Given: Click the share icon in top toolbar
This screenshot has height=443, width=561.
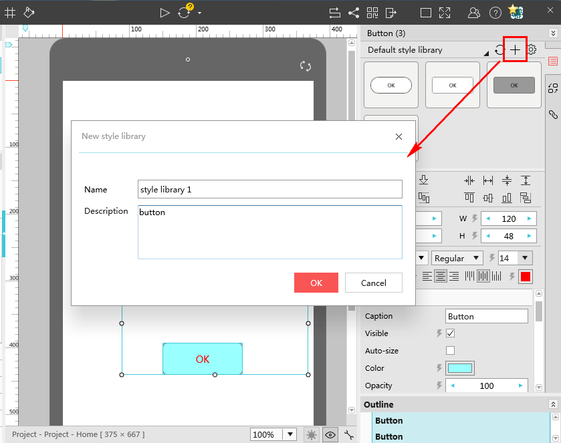Looking at the screenshot, I should click(354, 13).
